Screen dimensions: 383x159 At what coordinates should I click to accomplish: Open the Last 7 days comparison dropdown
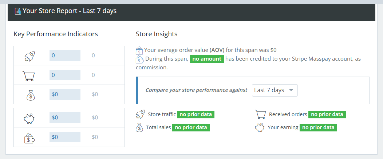click(x=275, y=90)
